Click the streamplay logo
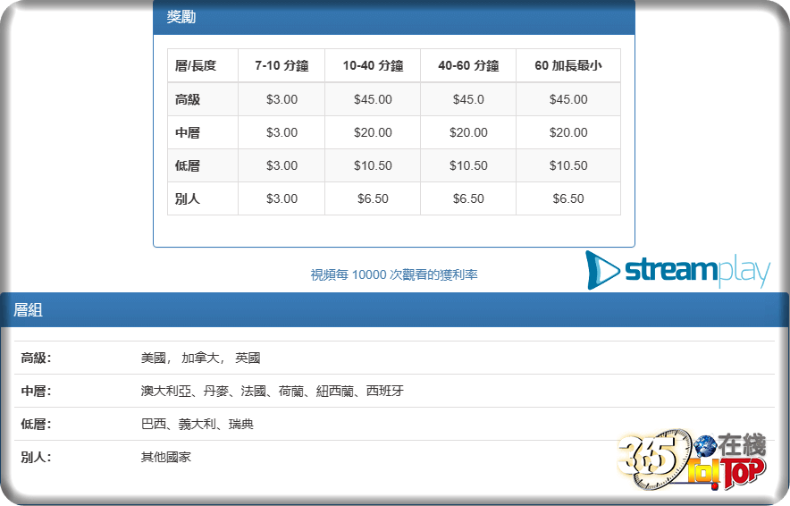The height and width of the screenshot is (506, 790). click(x=678, y=271)
